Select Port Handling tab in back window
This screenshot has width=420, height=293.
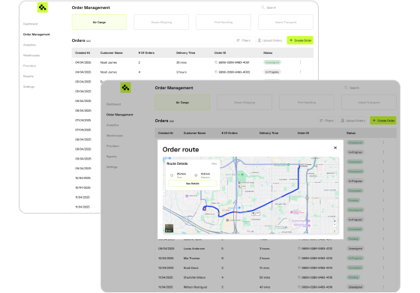tap(223, 22)
